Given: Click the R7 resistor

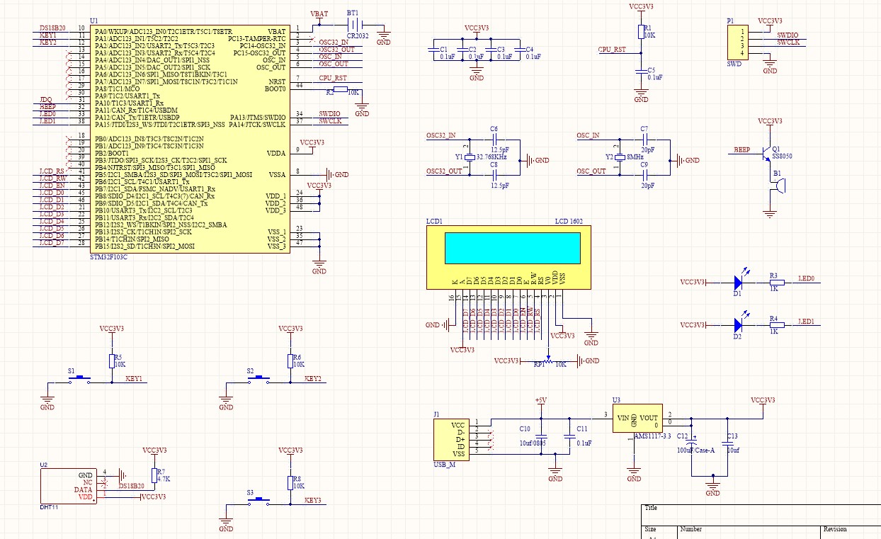Looking at the screenshot, I should pyautogui.click(x=154, y=475).
